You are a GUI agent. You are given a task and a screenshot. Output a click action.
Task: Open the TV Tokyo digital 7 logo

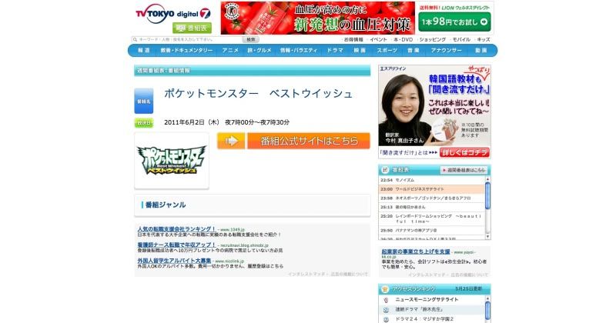[172, 13]
